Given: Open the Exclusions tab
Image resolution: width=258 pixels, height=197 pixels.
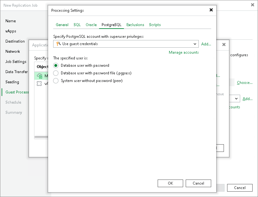Looking at the screenshot, I should [135, 25].
